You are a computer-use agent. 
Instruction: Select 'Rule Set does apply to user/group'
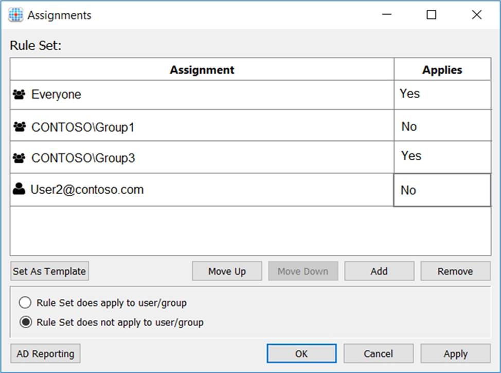click(x=25, y=303)
